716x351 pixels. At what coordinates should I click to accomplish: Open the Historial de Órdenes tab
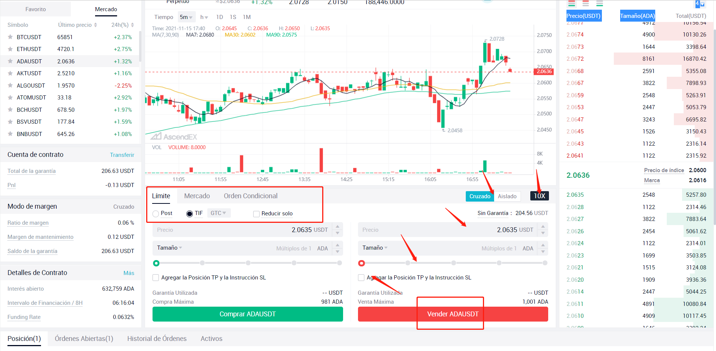[x=157, y=339]
